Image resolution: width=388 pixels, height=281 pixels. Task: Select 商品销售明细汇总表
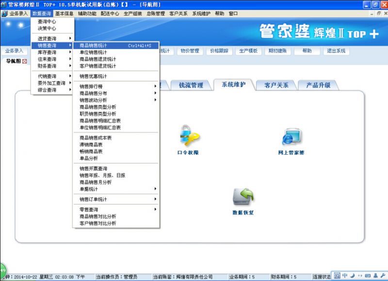tap(116, 121)
